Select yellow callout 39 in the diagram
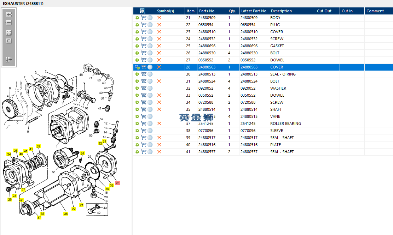393x235 pixels. point(38,146)
